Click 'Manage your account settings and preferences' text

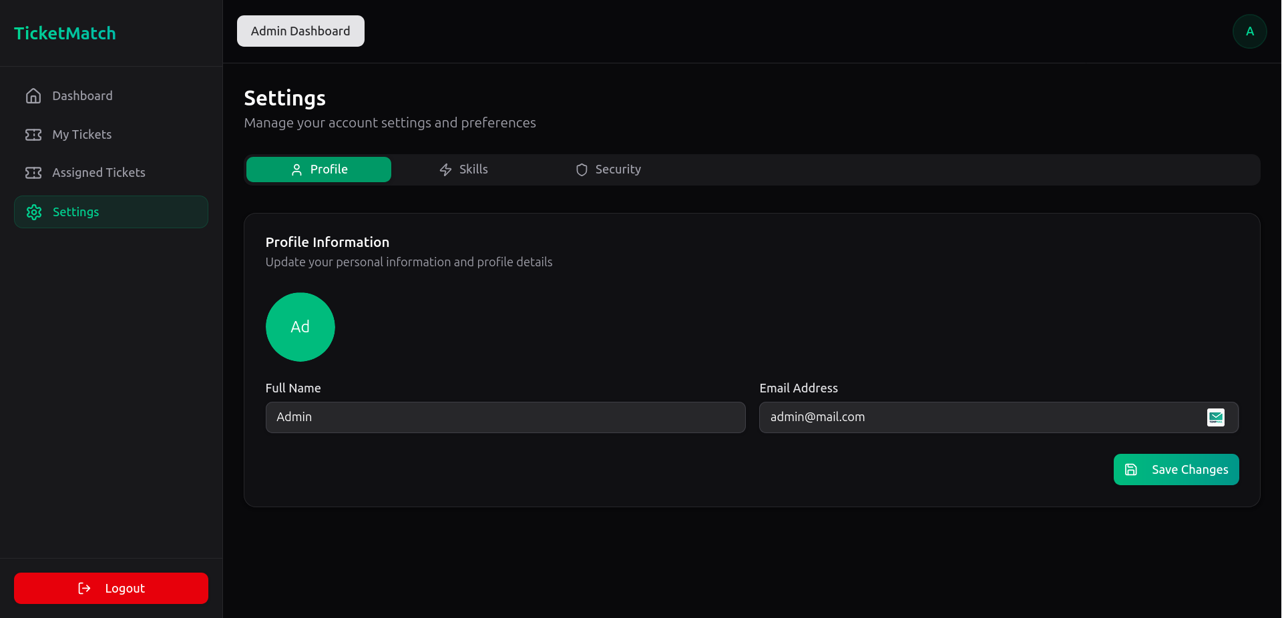(390, 123)
